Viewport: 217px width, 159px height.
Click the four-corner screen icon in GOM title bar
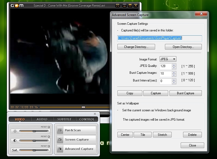click(x=117, y=6)
